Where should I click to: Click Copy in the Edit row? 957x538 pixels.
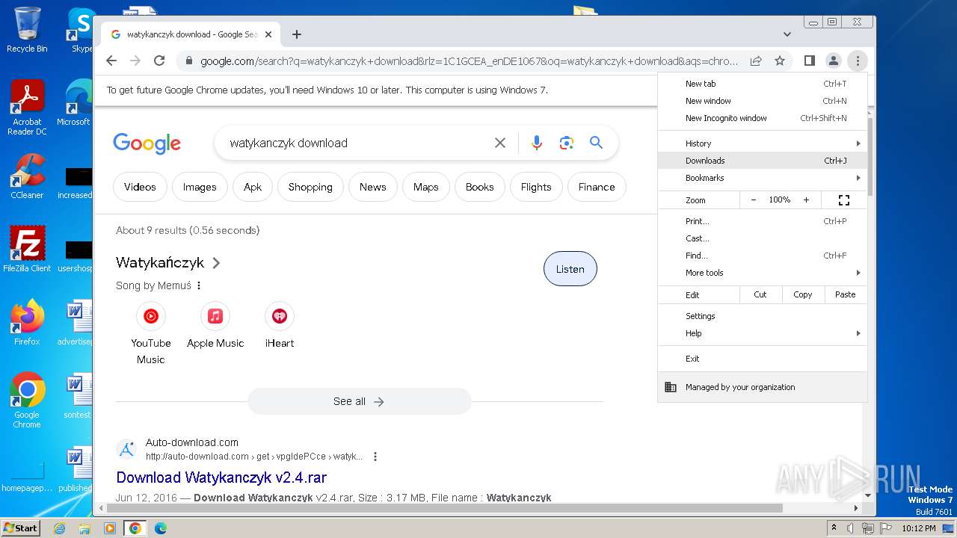point(803,294)
